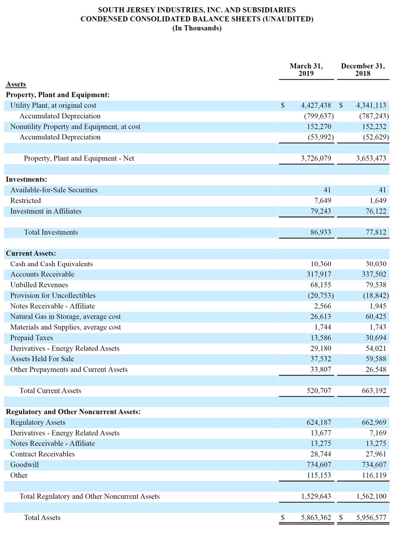
Task: Click the 'Assets Held For Sale' row label
Action: (42, 359)
